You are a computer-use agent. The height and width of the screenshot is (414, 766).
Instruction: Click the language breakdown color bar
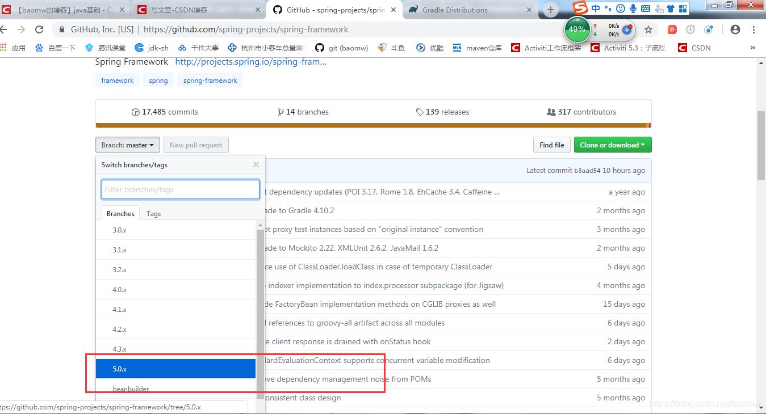pos(373,125)
